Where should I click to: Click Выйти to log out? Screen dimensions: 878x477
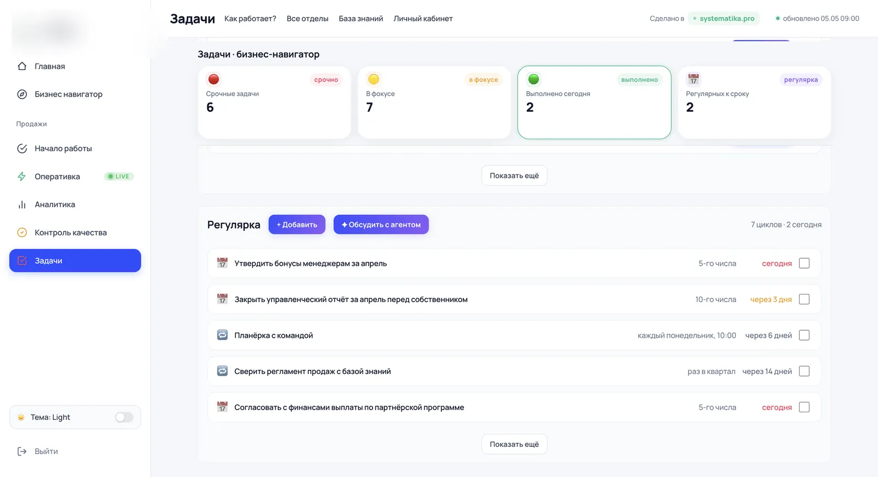pos(46,451)
